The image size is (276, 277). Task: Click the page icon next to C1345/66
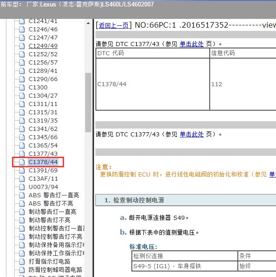pyautogui.click(x=22, y=137)
